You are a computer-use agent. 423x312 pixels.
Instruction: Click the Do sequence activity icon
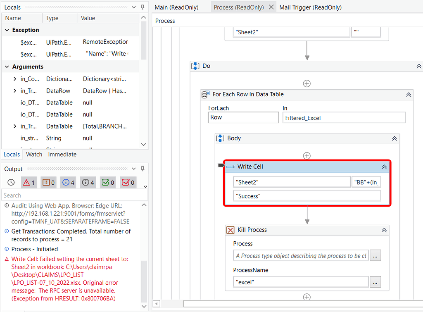point(195,66)
